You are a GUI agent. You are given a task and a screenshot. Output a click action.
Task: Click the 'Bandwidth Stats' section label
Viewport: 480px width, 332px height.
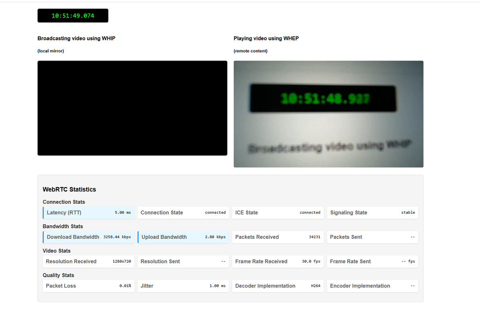63,227
